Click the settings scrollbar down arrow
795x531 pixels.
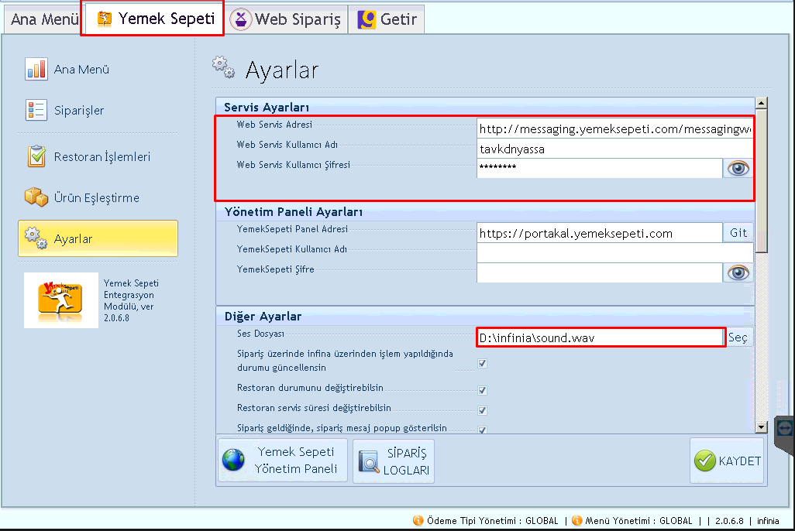761,427
